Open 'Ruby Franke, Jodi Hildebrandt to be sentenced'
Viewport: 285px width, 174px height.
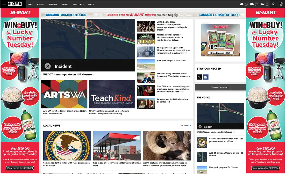[x=173, y=100]
